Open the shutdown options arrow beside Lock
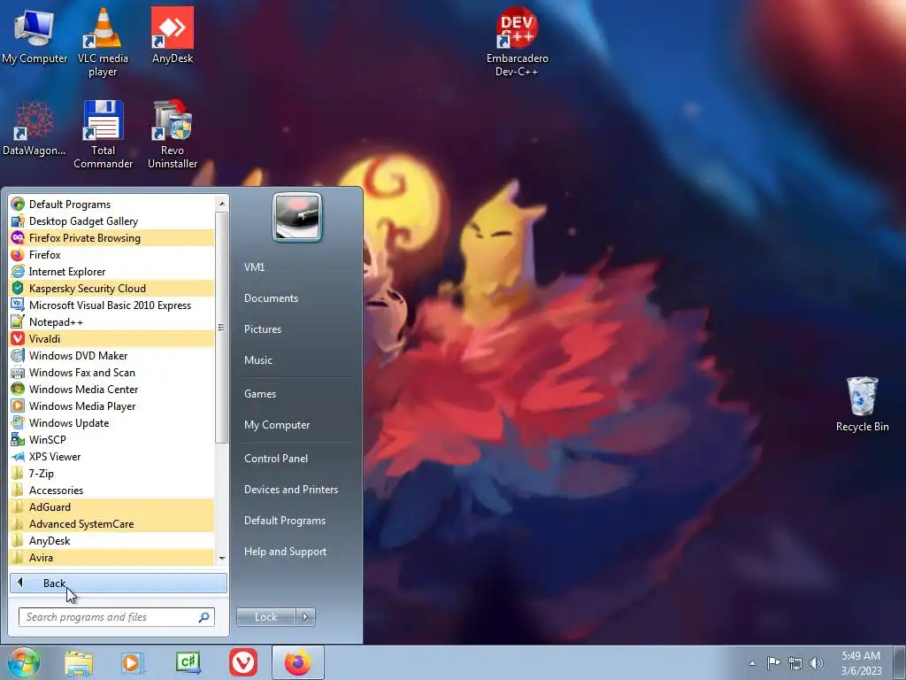This screenshot has height=680, width=906. point(305,617)
